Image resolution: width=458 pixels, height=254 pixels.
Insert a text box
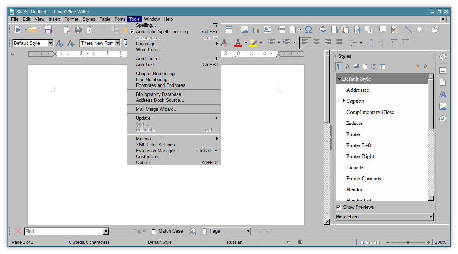tap(268, 29)
